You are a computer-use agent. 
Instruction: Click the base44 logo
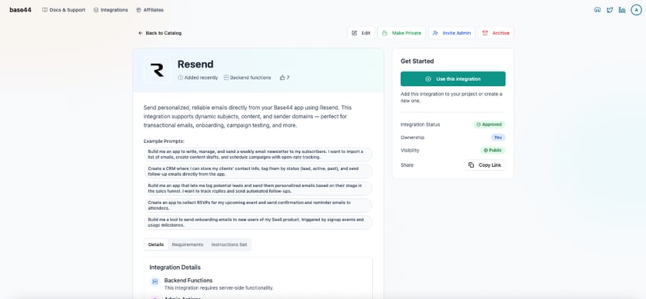(20, 10)
